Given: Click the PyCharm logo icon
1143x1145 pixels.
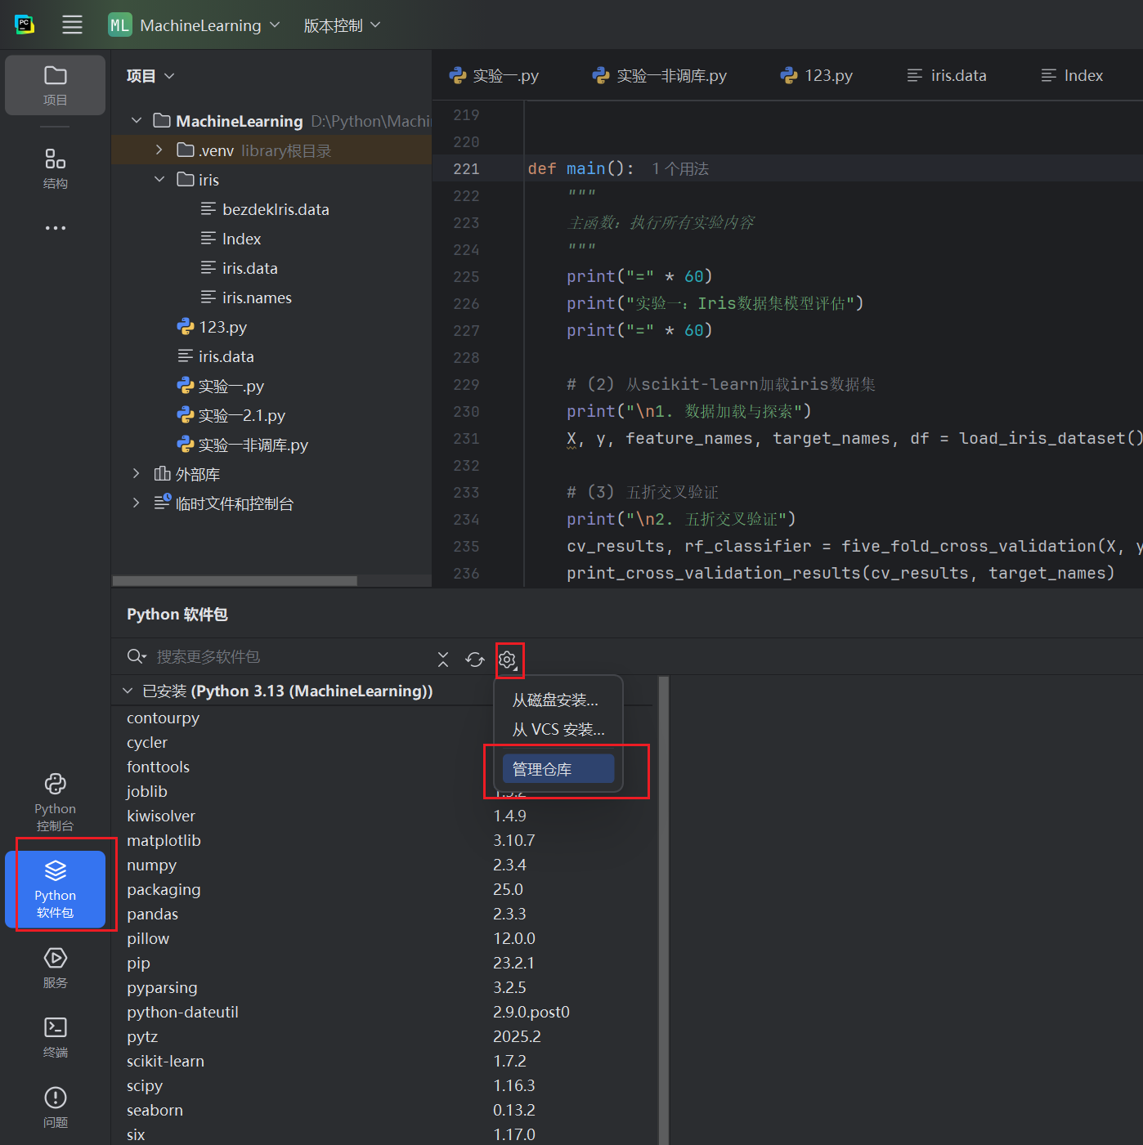Looking at the screenshot, I should [x=25, y=25].
